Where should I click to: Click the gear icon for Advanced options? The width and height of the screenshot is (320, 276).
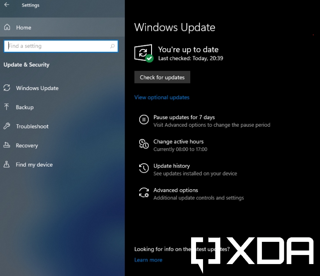144,193
